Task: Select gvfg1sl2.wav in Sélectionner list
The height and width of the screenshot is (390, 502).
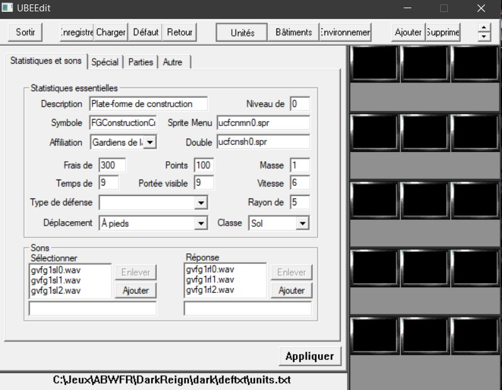Action: 55,290
